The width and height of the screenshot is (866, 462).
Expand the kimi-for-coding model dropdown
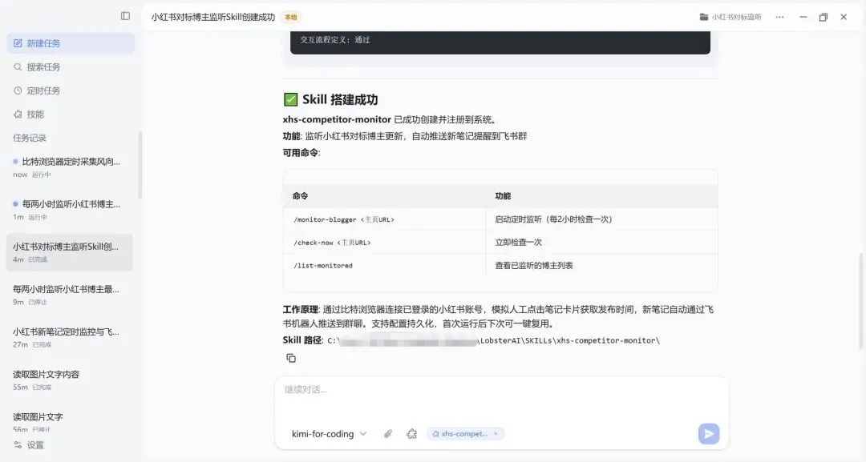coord(329,434)
